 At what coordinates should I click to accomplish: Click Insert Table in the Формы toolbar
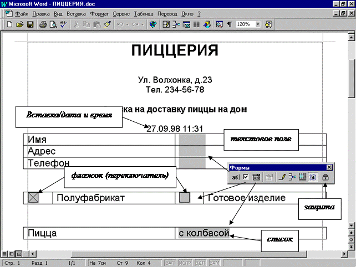pos(292,177)
